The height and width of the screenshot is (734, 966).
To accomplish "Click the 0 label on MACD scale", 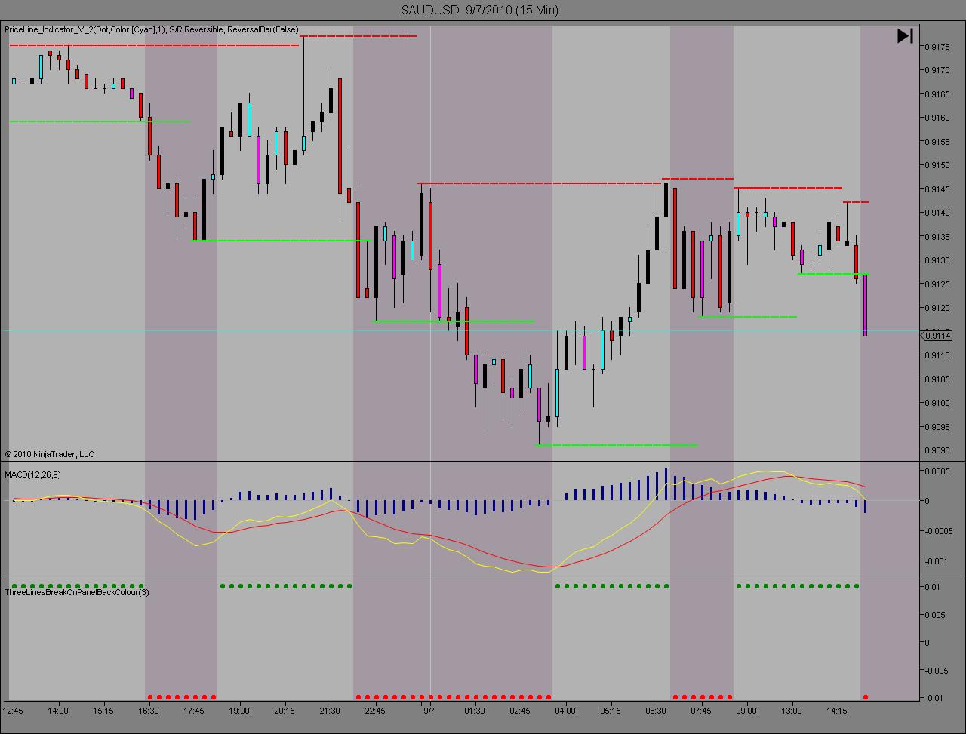I will pyautogui.click(x=928, y=501).
